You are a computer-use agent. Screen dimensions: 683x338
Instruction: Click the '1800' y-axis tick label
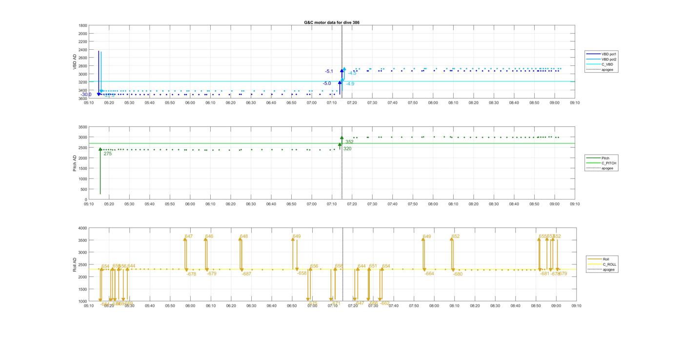tap(82, 25)
